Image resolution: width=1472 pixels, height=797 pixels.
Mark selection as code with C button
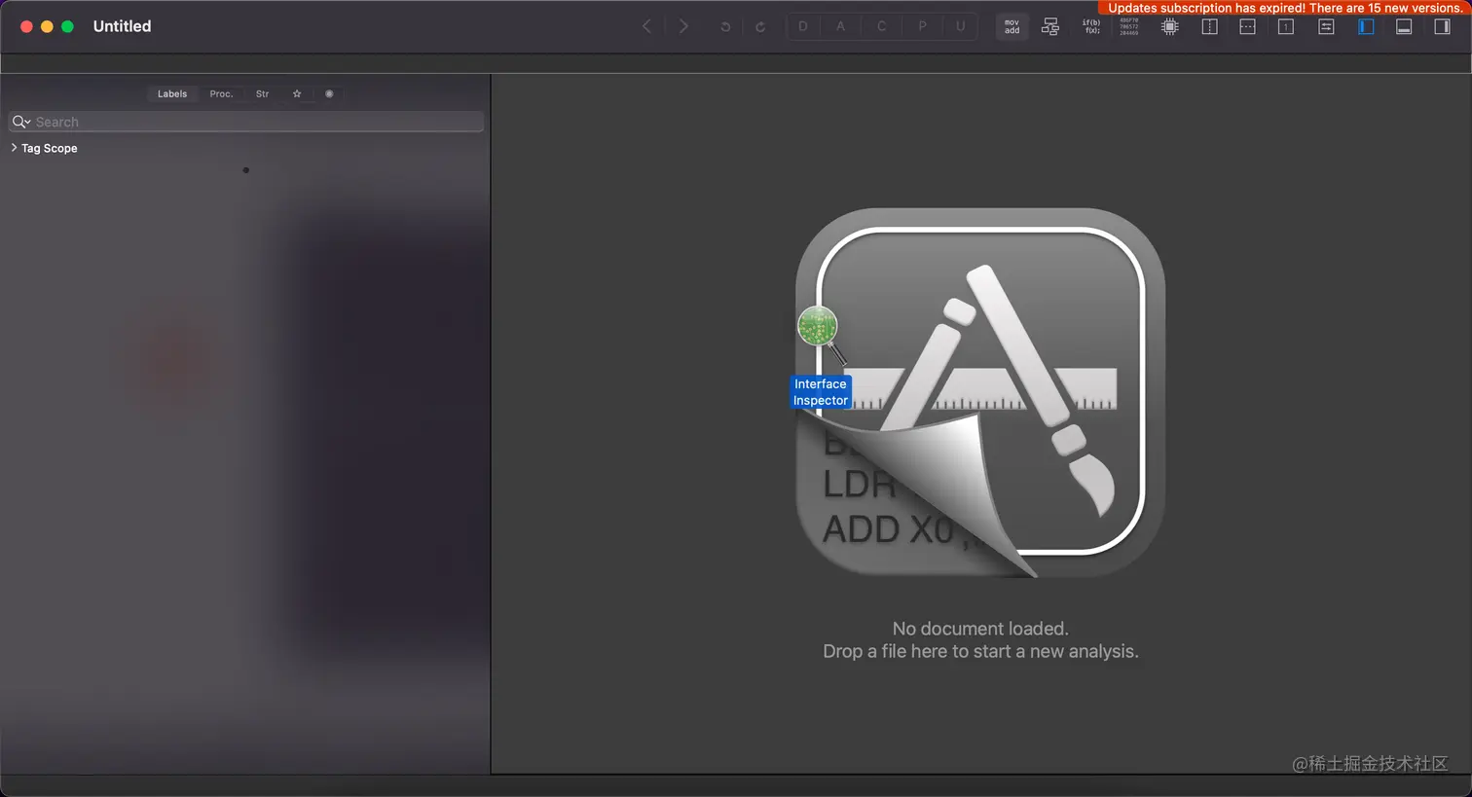(881, 26)
